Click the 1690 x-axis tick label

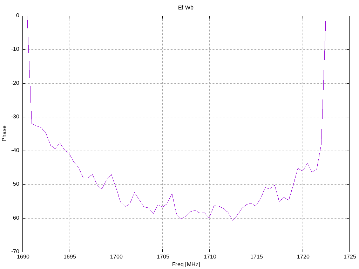23,257
